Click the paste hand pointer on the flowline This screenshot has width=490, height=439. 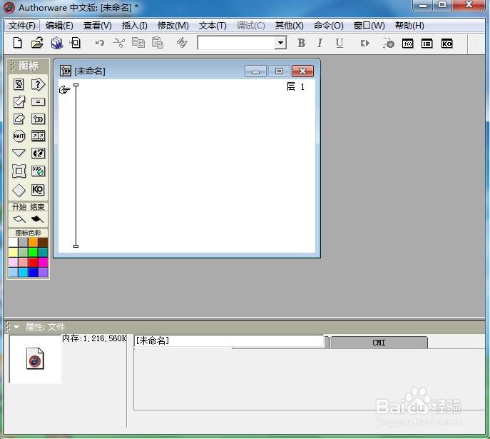click(65, 90)
